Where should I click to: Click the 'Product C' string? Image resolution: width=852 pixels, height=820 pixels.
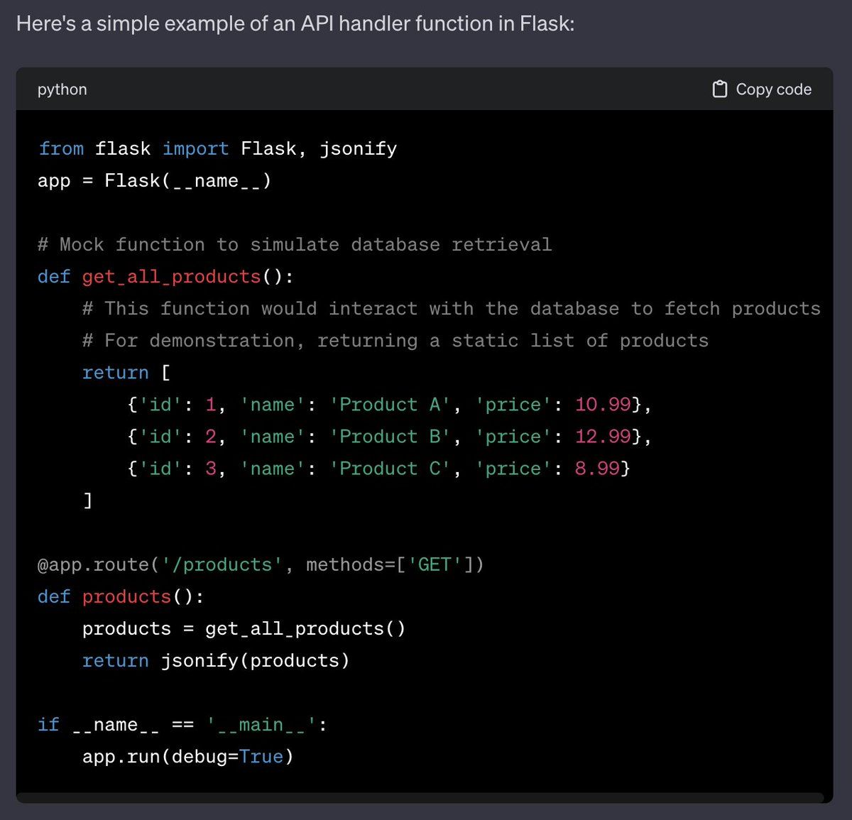click(389, 469)
